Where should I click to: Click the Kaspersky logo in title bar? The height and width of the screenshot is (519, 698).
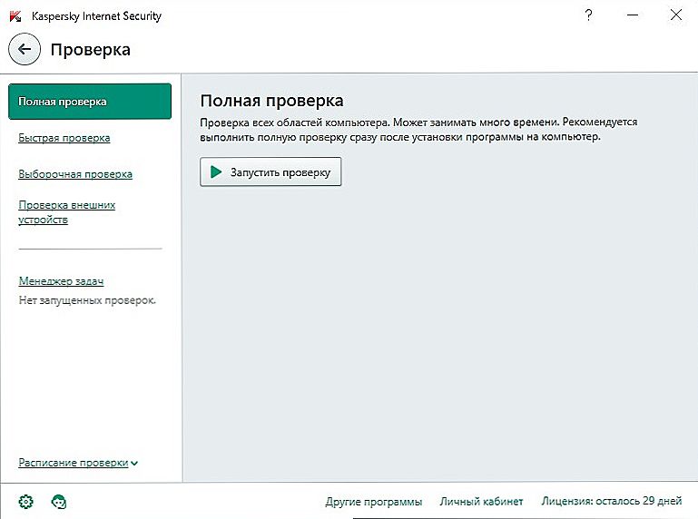pyautogui.click(x=15, y=16)
